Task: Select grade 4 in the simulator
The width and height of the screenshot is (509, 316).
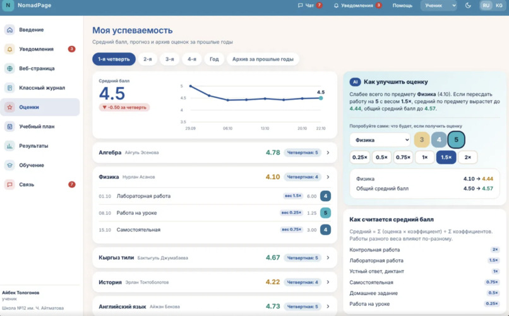Action: point(439,140)
